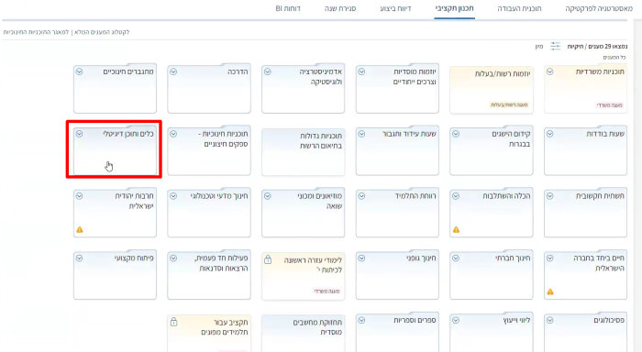Open the תחזוקת מחשבים מוסדית folder
Viewport: 642px width, 352px height.
303,333
